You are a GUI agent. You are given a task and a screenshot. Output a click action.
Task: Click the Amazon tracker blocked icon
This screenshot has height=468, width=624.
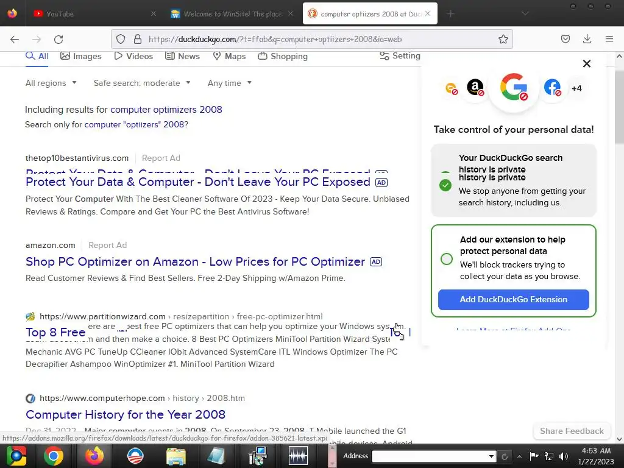pos(475,87)
